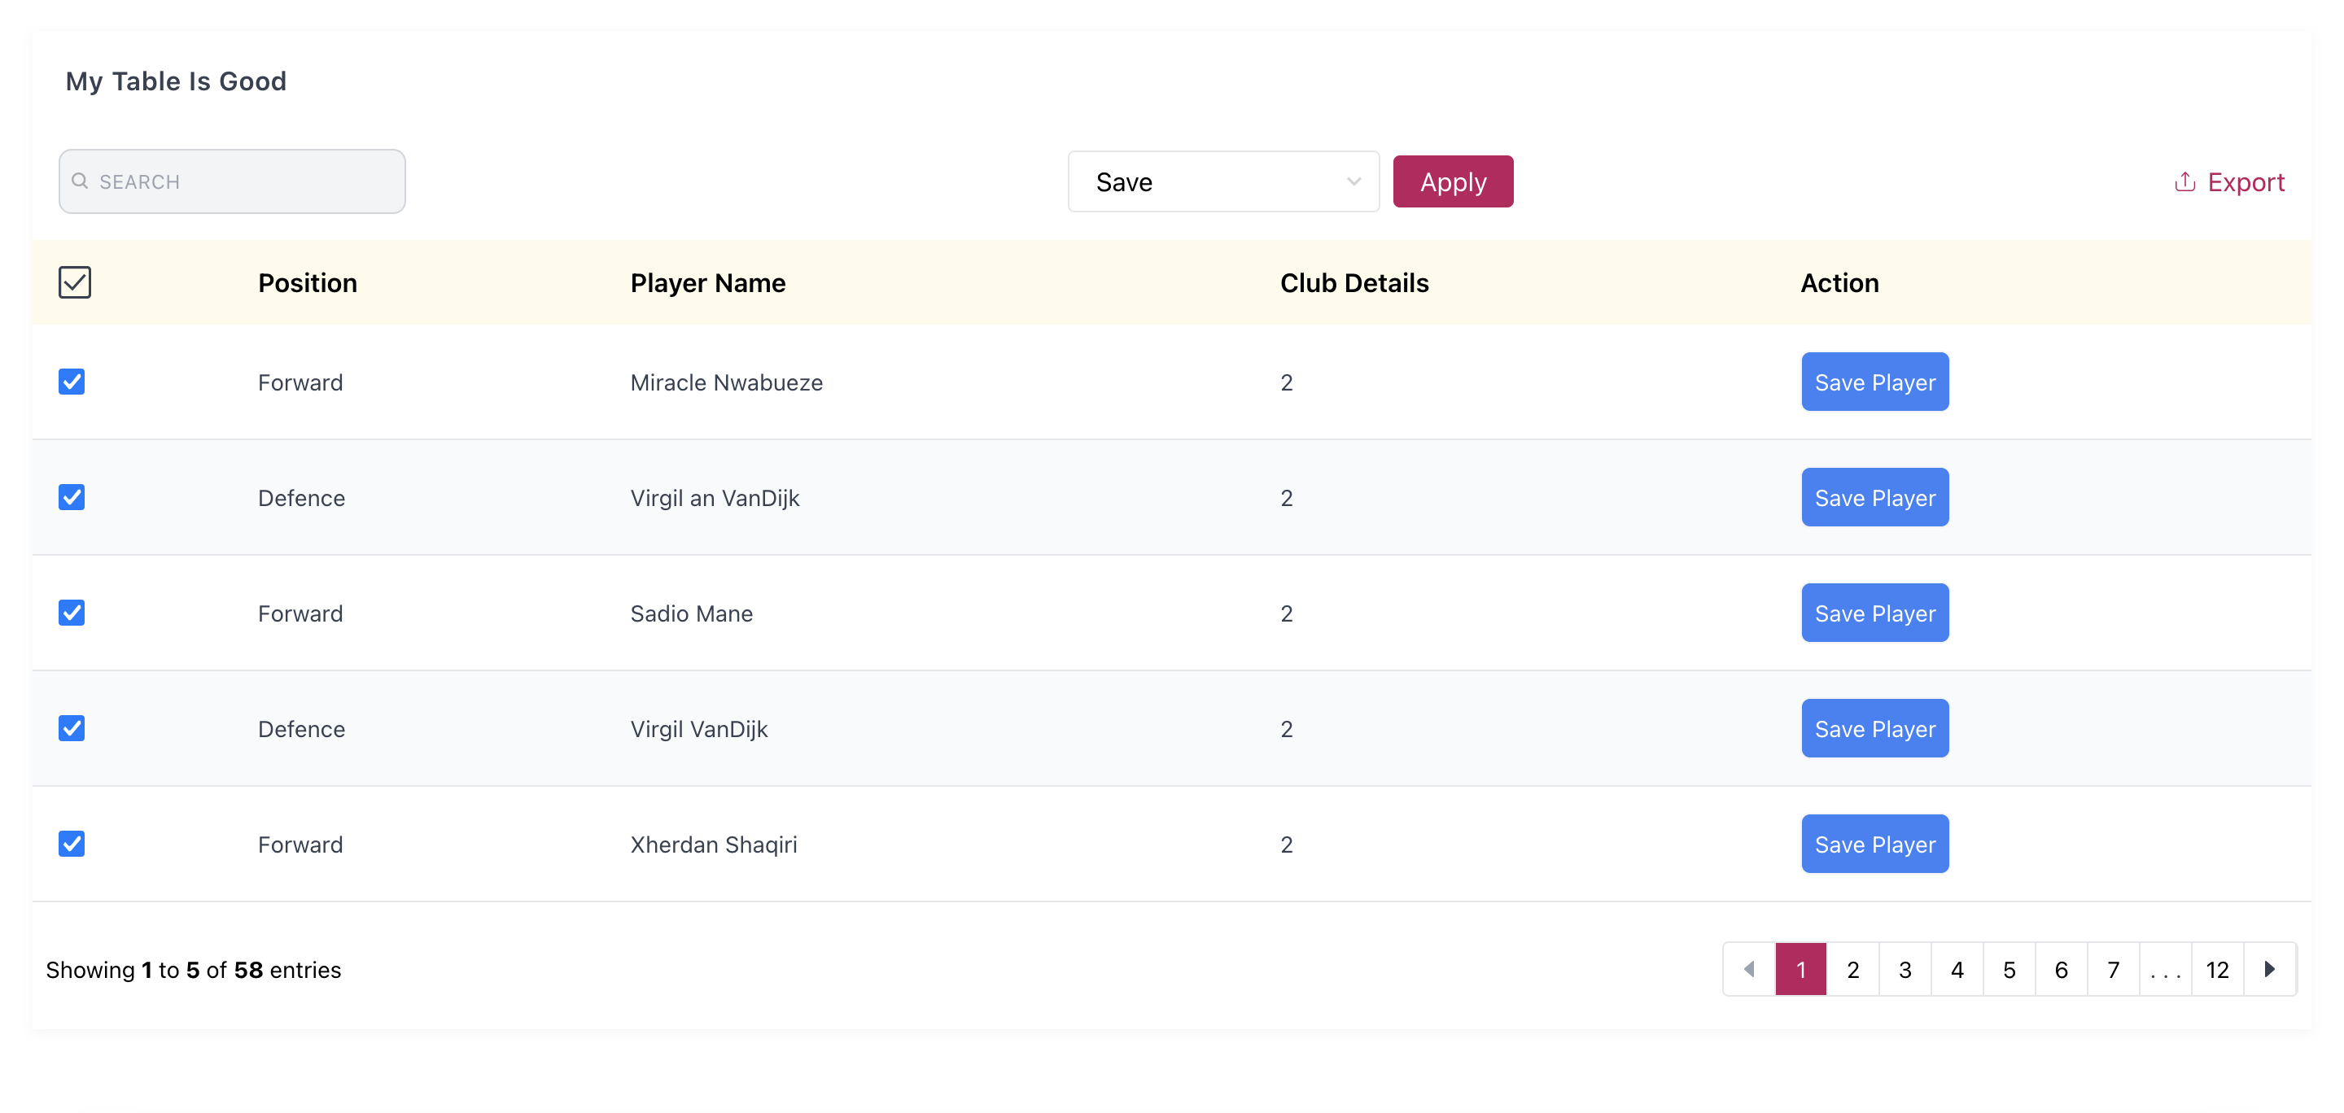Image resolution: width=2344 pixels, height=1113 pixels.
Task: Click the Save Player button for Virgil VanDijk
Action: pos(1874,729)
